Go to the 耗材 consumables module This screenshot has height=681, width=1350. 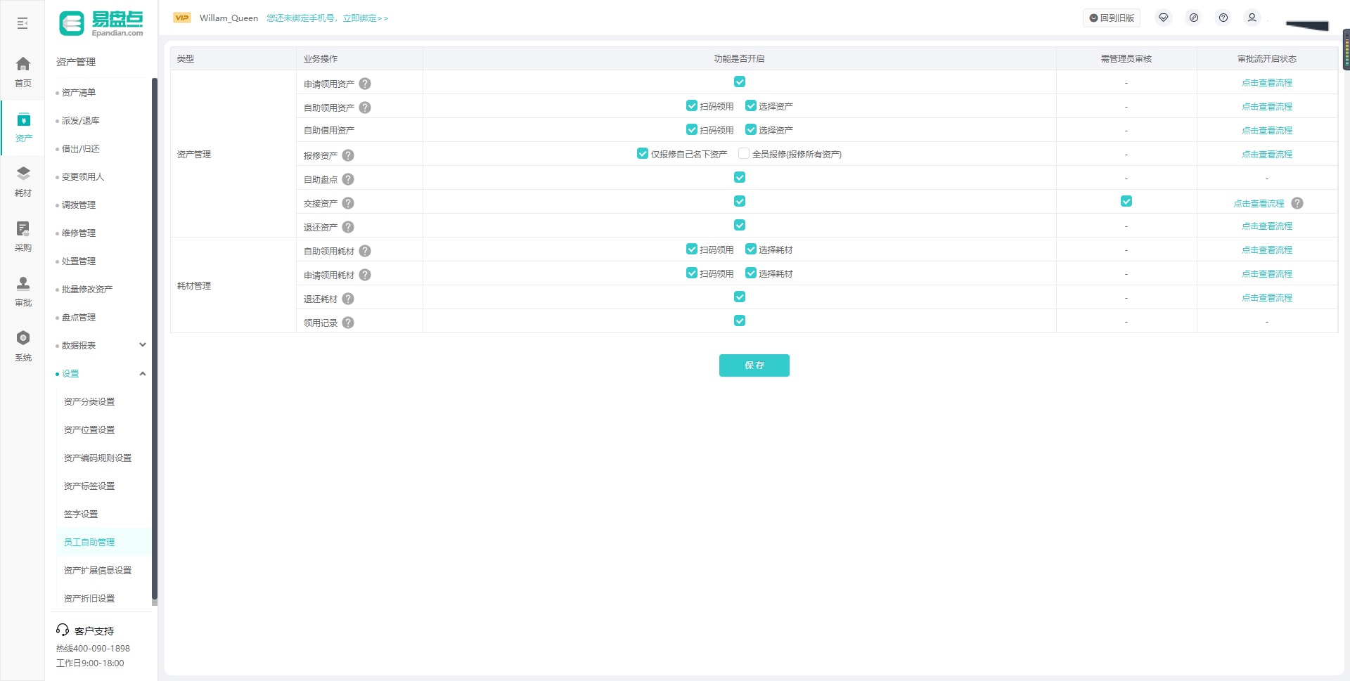tap(23, 181)
